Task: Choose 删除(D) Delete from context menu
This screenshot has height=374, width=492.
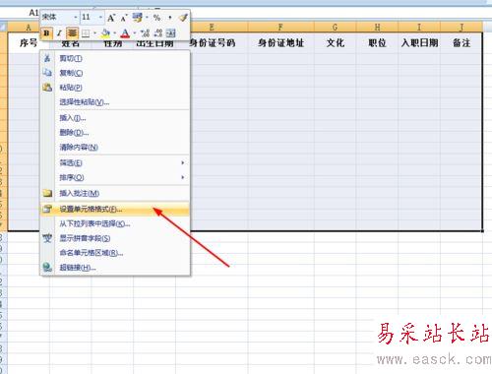Action: coord(115,133)
